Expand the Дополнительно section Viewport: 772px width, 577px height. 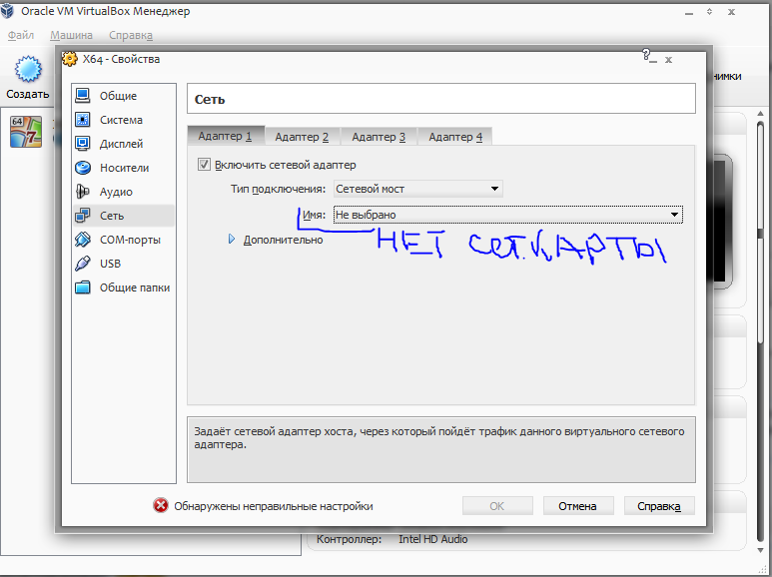tap(232, 240)
